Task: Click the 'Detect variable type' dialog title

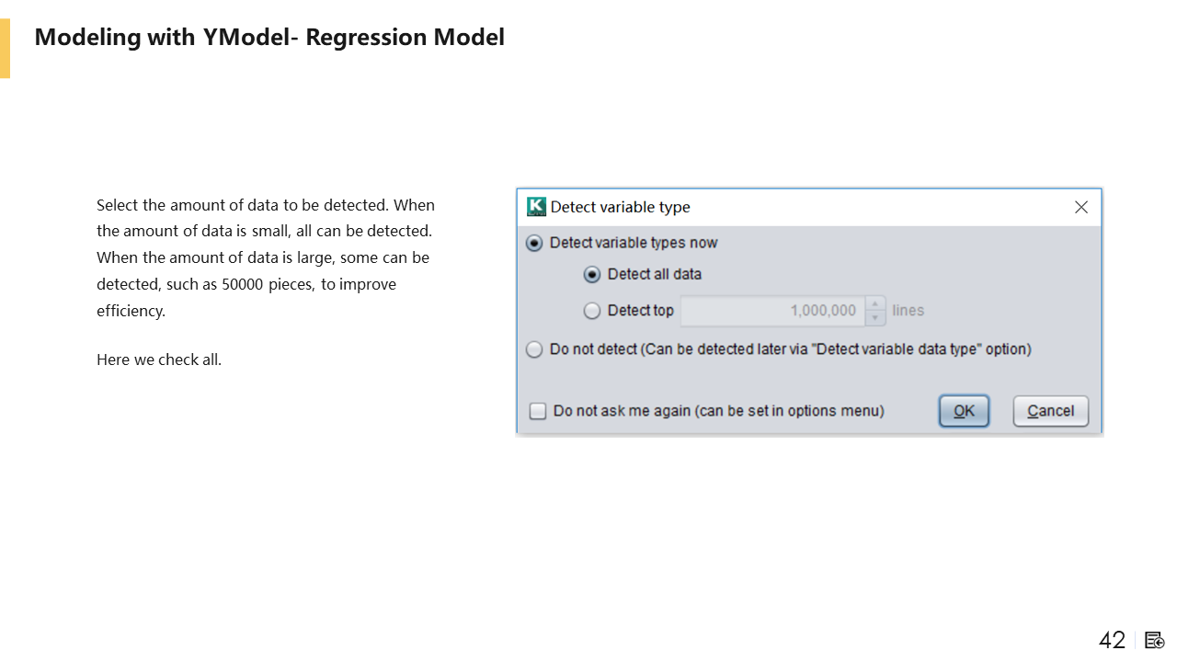Action: coord(620,207)
